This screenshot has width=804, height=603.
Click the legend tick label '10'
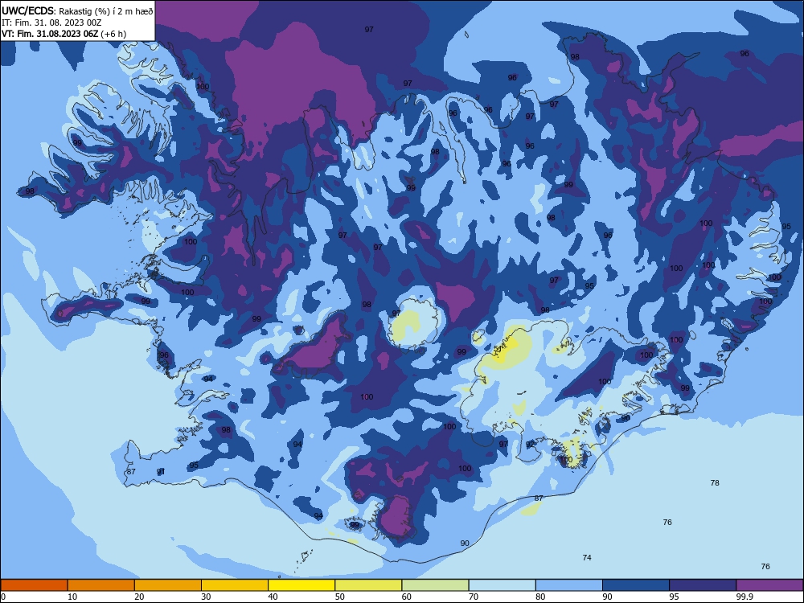click(72, 597)
